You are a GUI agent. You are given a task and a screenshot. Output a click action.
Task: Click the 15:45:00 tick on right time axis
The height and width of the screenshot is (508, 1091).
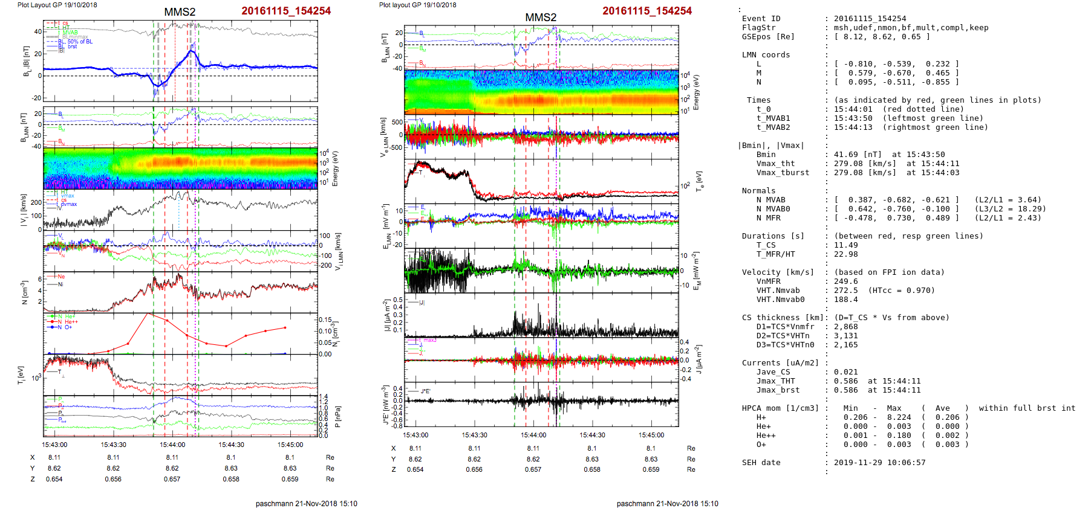(651, 435)
